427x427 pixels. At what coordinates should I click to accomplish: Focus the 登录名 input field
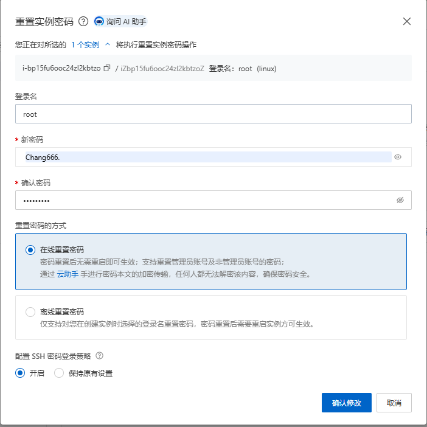(213, 114)
